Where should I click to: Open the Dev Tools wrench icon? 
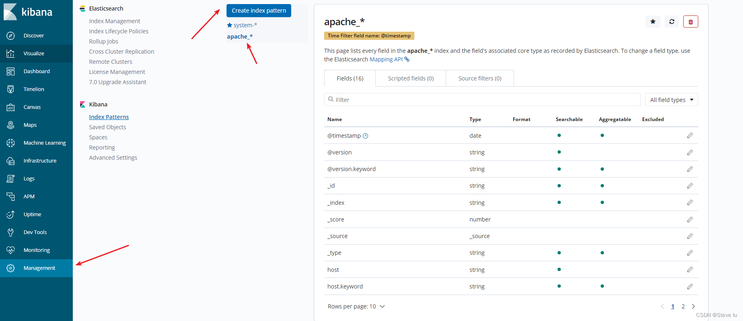point(11,232)
